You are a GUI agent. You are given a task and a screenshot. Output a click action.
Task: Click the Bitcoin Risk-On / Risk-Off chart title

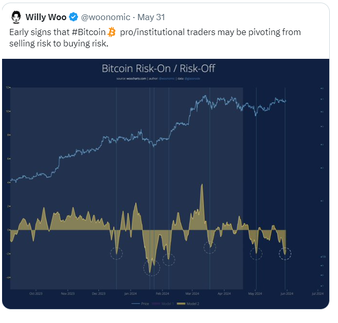pos(159,69)
